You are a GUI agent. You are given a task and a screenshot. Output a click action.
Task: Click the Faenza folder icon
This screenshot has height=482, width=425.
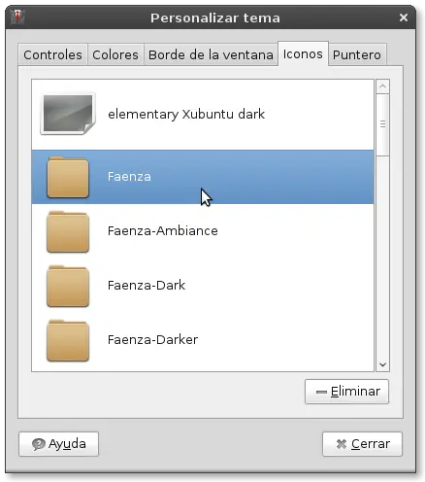(x=68, y=177)
